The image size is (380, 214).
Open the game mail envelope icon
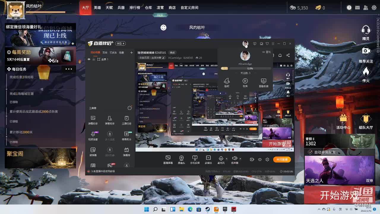coord(357,8)
